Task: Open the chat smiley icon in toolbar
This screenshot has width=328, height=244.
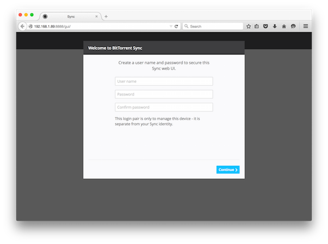Action: coord(293,26)
